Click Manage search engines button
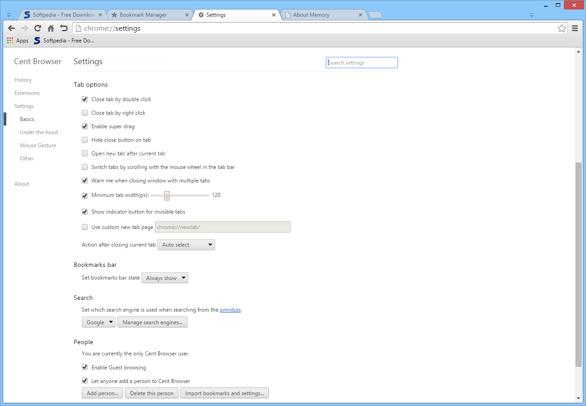The image size is (586, 406). [x=152, y=322]
